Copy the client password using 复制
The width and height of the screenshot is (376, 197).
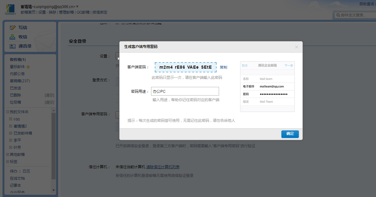point(223,67)
